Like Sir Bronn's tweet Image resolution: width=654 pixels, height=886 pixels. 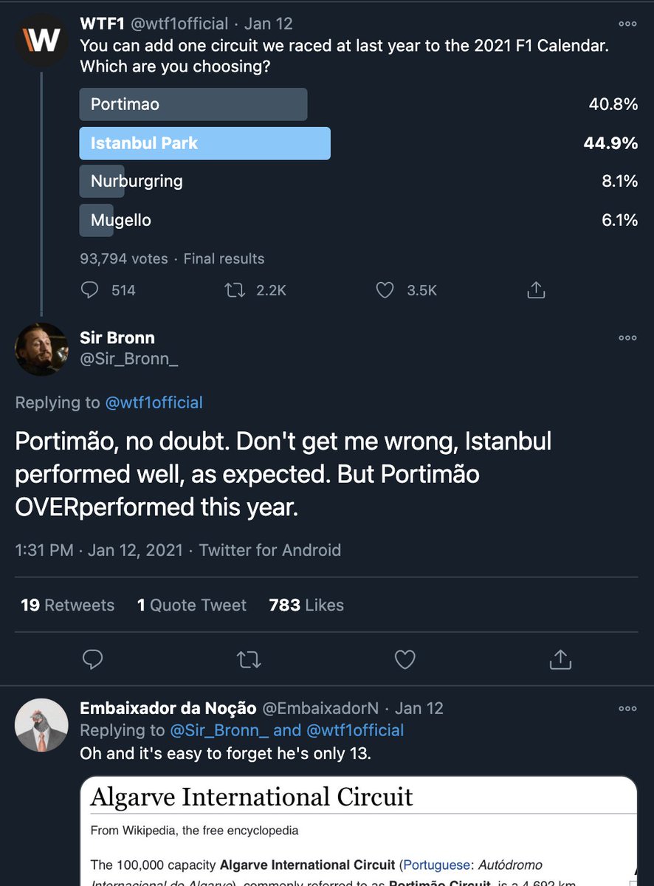(x=405, y=659)
